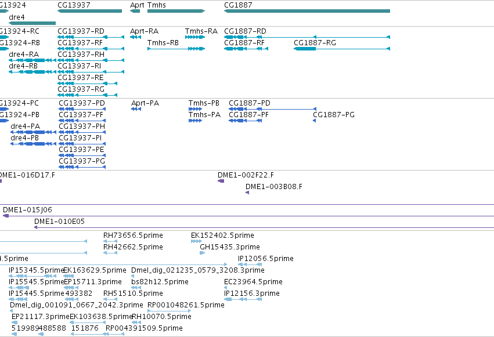Click EST RH10070.5prime
Image resolution: width=494 pixels, height=337 pixels.
(x=136, y=322)
